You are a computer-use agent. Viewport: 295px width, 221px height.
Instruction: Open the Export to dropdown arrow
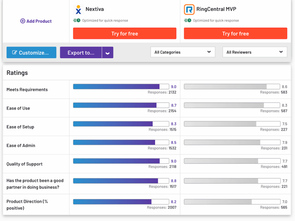[x=108, y=53]
